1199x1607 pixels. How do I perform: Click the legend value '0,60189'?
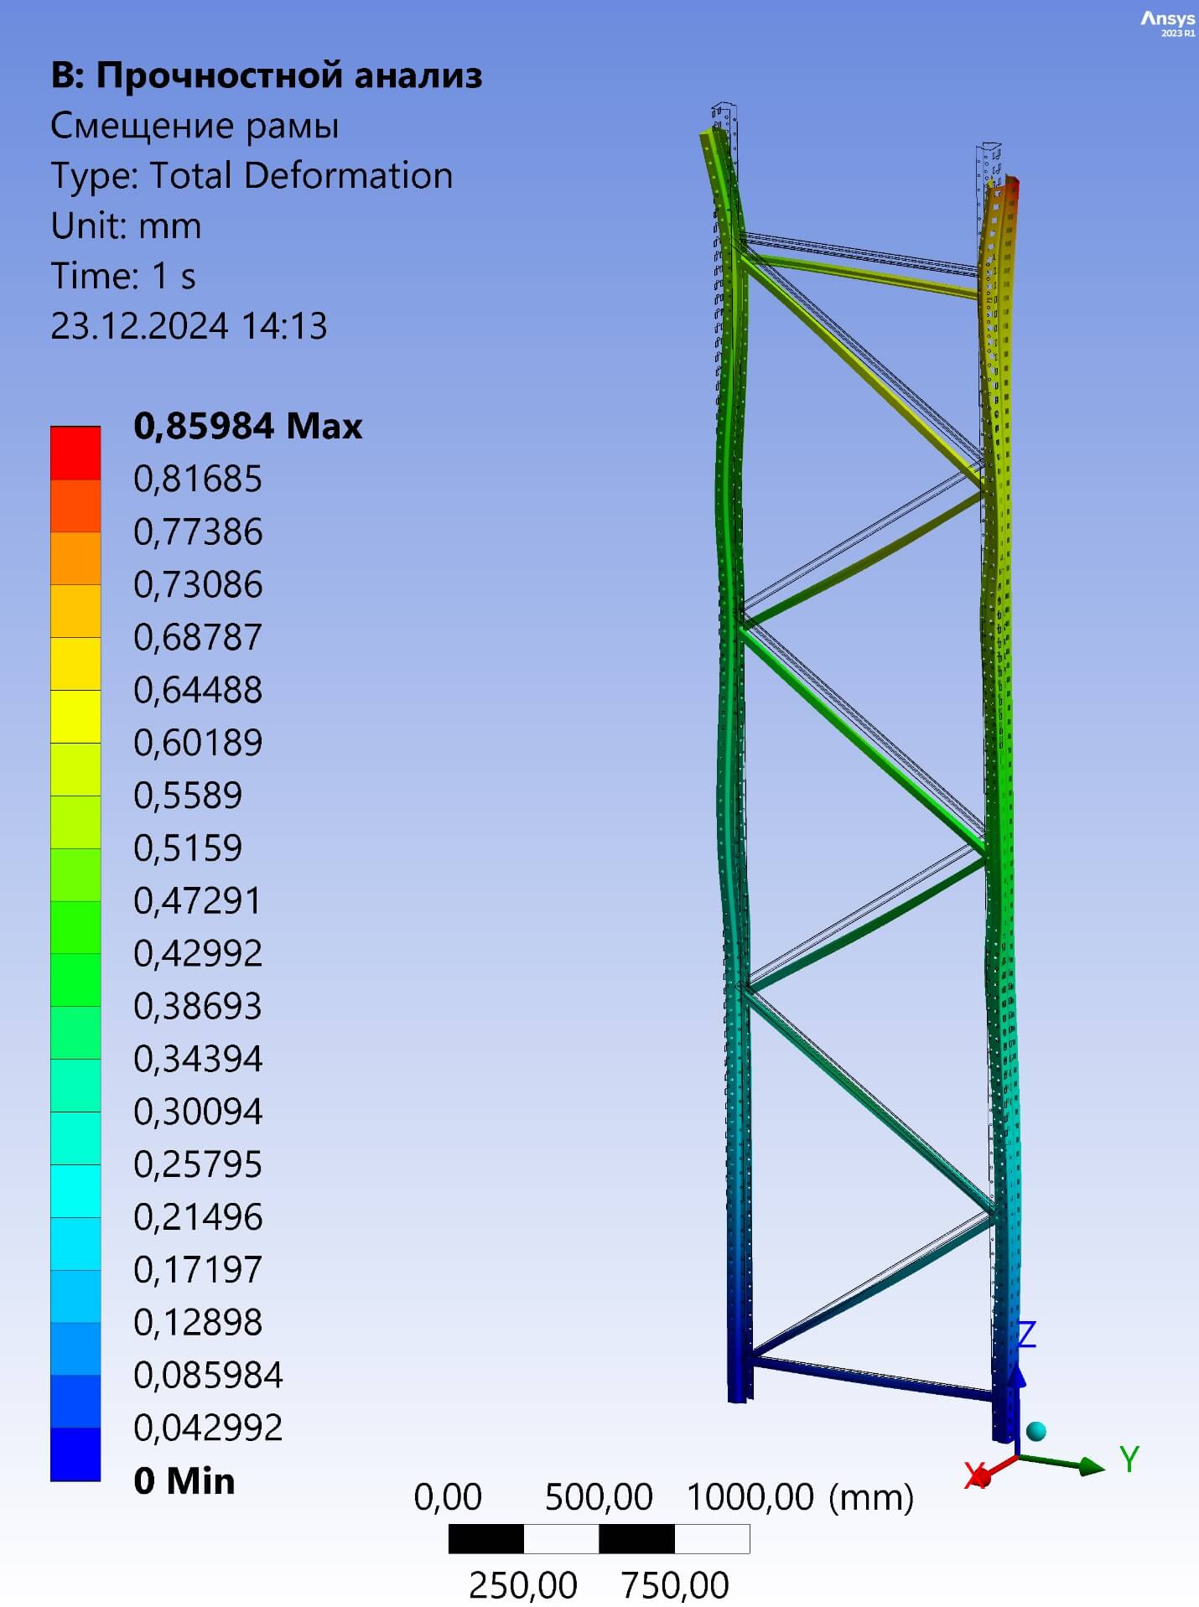point(198,743)
